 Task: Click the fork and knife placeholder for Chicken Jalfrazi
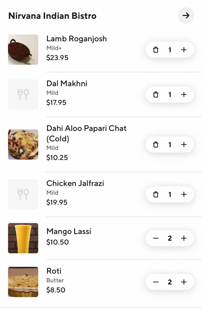click(x=23, y=194)
